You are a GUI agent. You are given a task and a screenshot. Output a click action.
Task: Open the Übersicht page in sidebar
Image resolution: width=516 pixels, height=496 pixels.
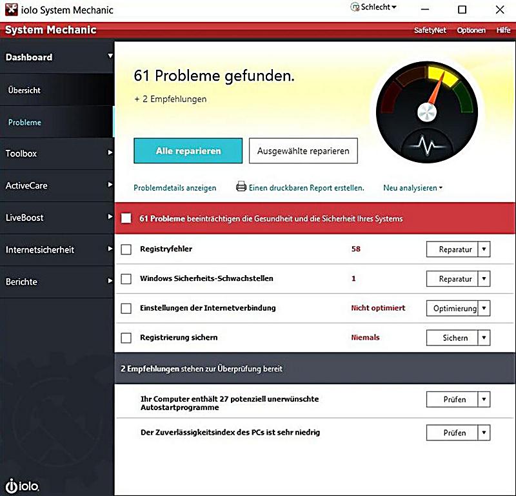pos(57,90)
